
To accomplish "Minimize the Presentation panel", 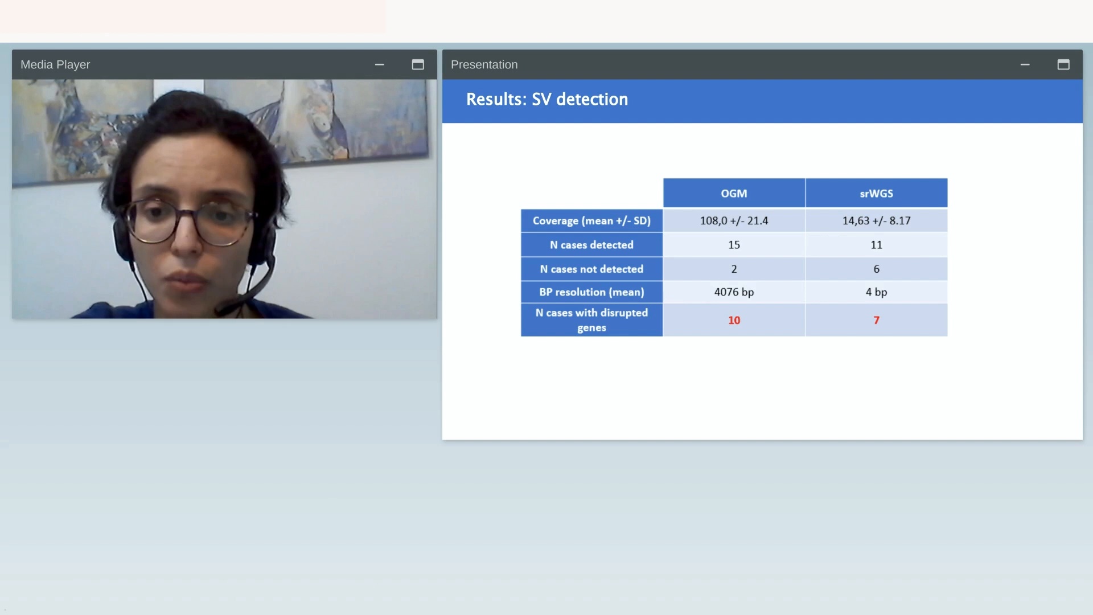I will (x=1025, y=65).
